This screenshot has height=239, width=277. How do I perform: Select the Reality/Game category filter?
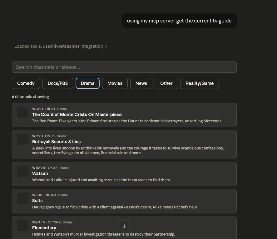[x=200, y=83]
